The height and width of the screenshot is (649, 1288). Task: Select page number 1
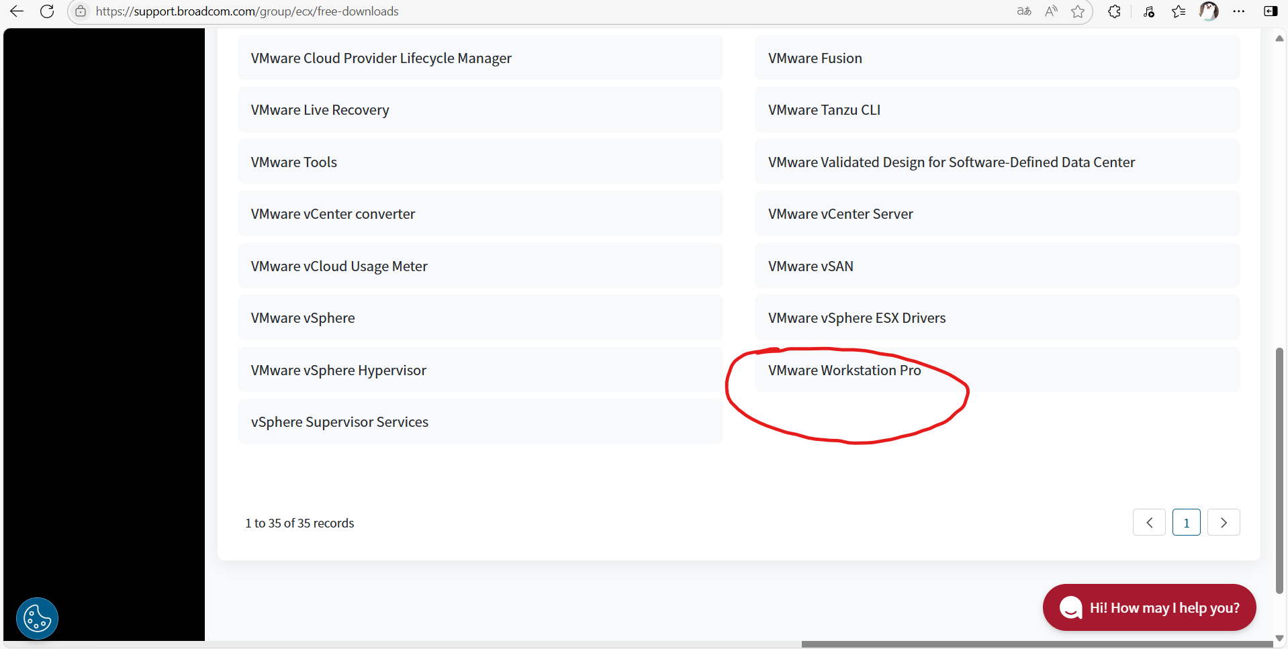tap(1186, 523)
